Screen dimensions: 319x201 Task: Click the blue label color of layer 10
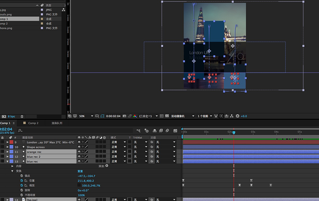point(11,147)
